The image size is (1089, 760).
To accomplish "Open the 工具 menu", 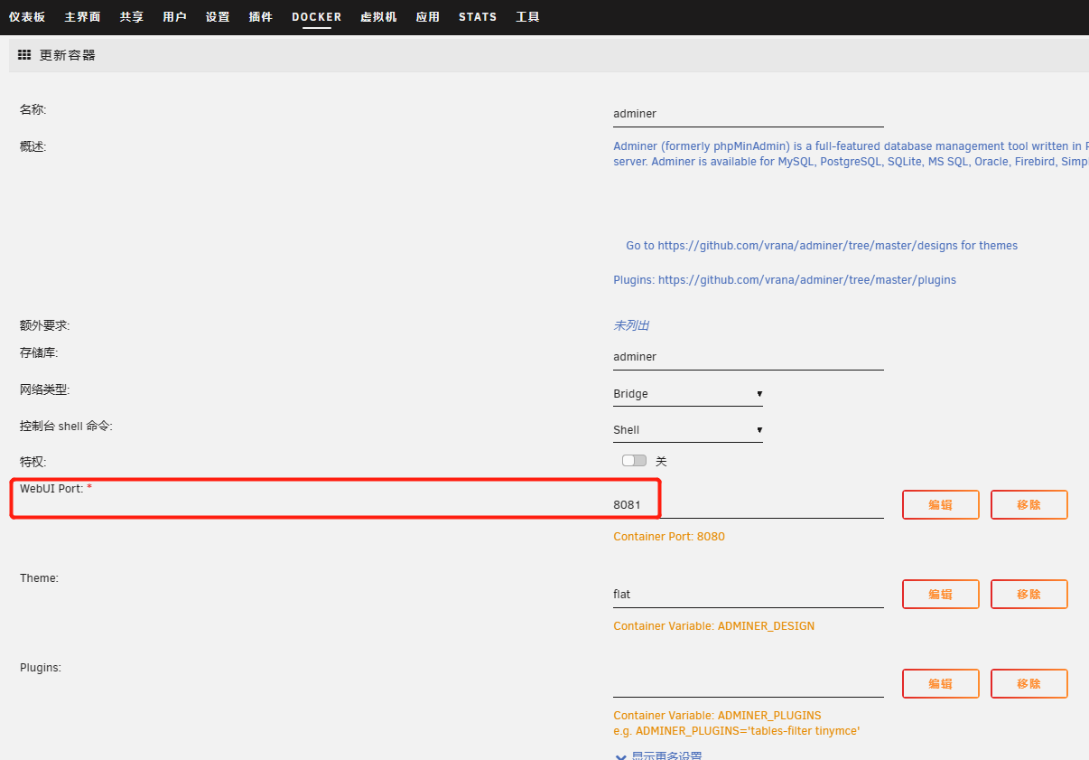I will coord(527,17).
